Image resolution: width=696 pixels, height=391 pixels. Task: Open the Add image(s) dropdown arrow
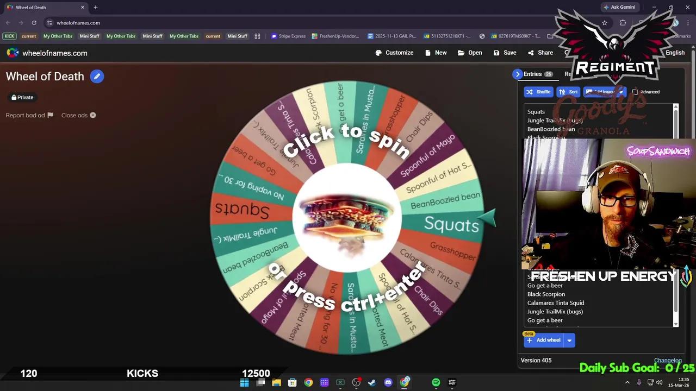(x=620, y=92)
